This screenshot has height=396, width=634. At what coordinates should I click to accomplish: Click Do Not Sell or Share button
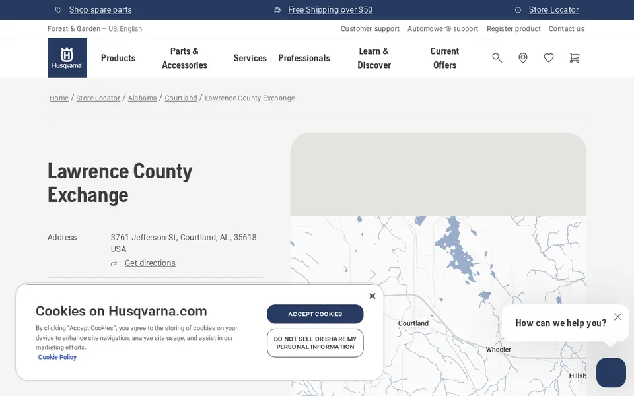click(x=315, y=343)
